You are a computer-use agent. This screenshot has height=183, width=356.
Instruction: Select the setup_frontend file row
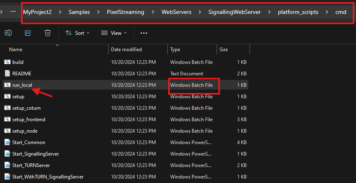point(29,120)
